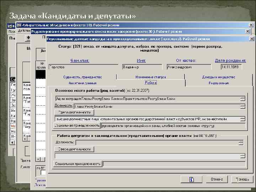
Task: Click Социальная принадлежность button under main workplace
Action: [77, 126]
